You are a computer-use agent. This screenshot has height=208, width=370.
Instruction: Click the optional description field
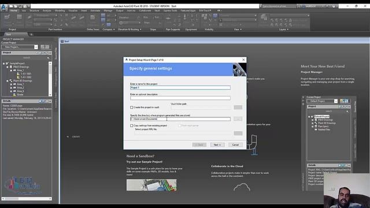[180, 98]
